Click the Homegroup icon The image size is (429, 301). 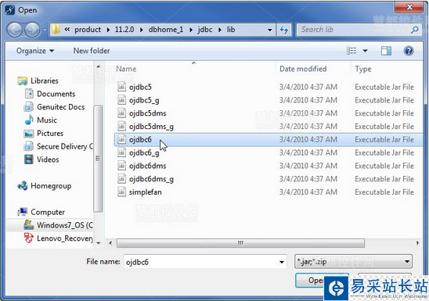(23, 186)
